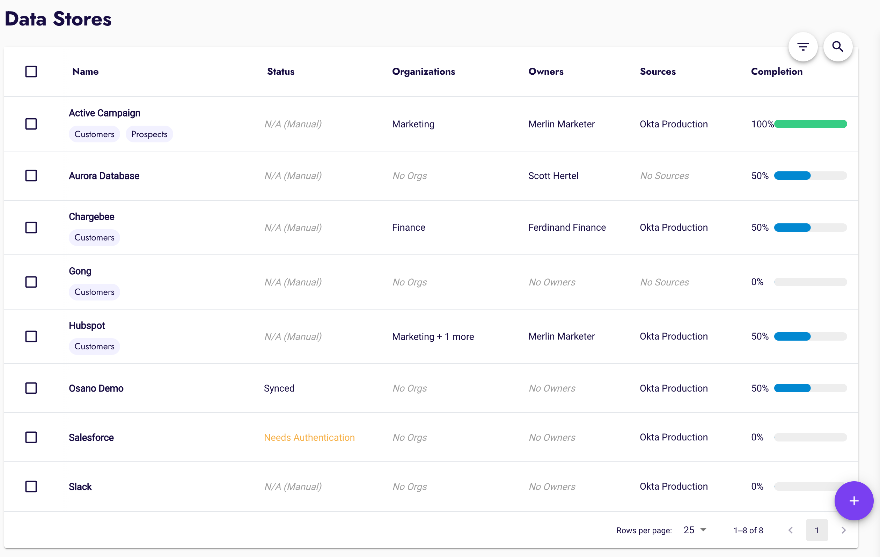Viewport: 880px width, 557px height.
Task: Sort by the Completion column header
Action: [x=776, y=72]
